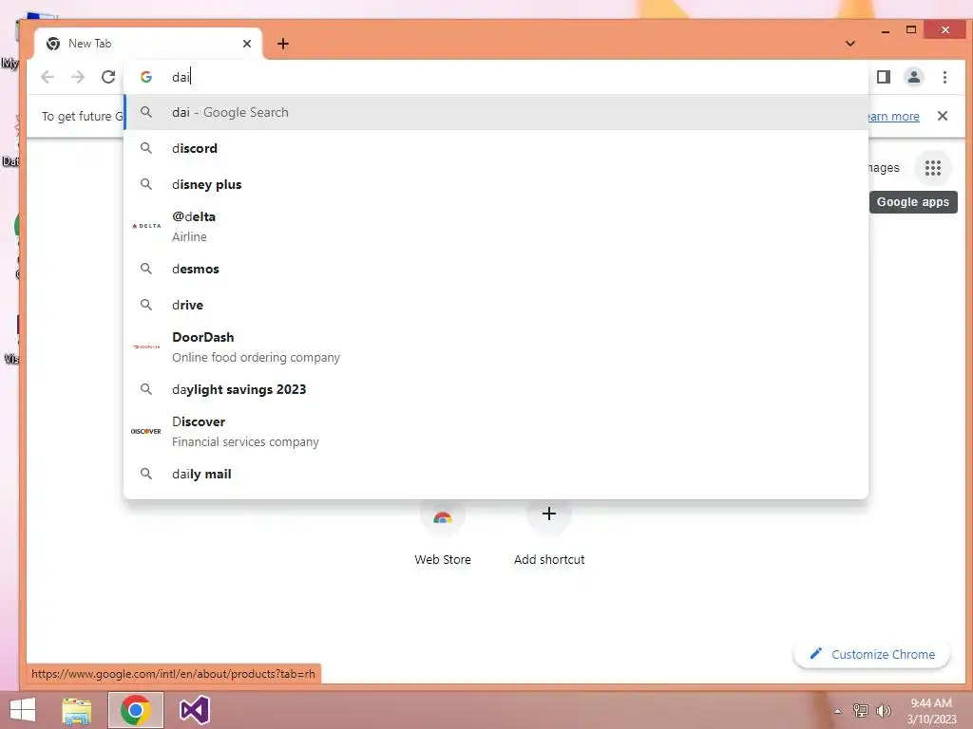Choose the "dai - Google Search" suggestion

click(x=496, y=112)
